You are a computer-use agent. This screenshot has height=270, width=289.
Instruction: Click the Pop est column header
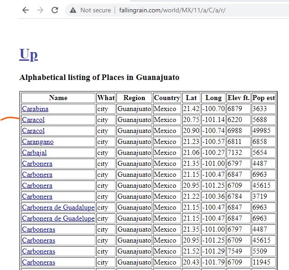tap(263, 98)
